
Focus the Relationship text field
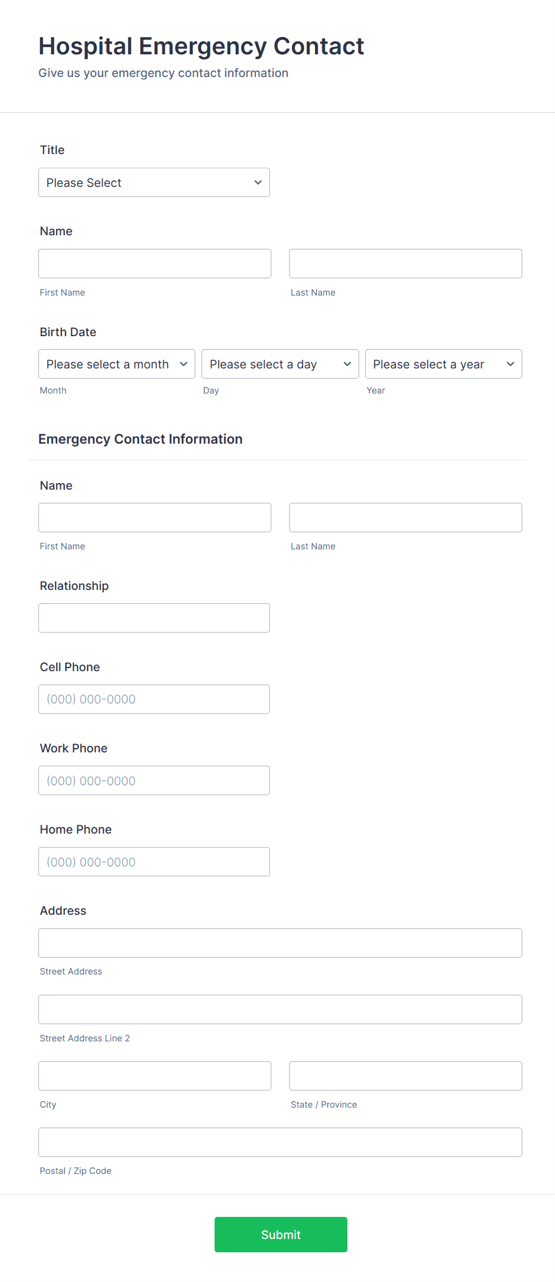(154, 617)
